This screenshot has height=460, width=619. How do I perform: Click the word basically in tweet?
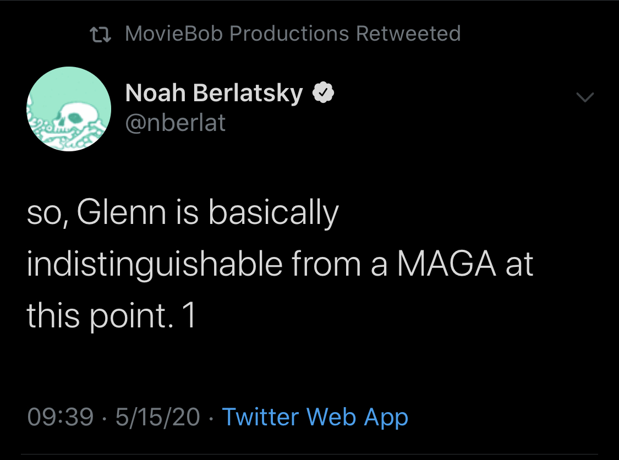(273, 213)
